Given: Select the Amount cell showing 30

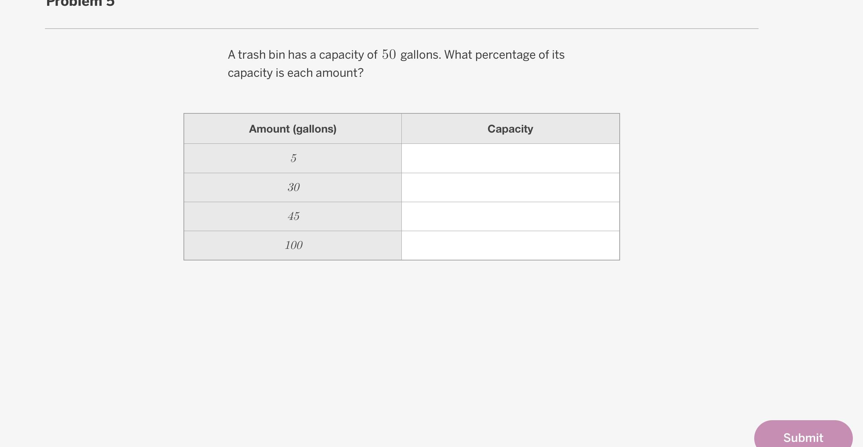Looking at the screenshot, I should click(x=293, y=187).
